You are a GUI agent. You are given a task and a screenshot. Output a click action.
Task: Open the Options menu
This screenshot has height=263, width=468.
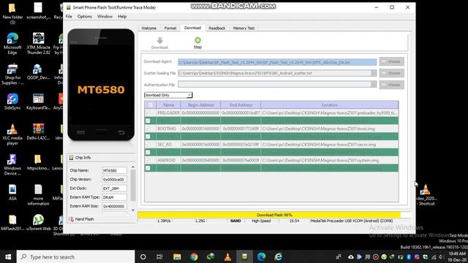tap(85, 16)
